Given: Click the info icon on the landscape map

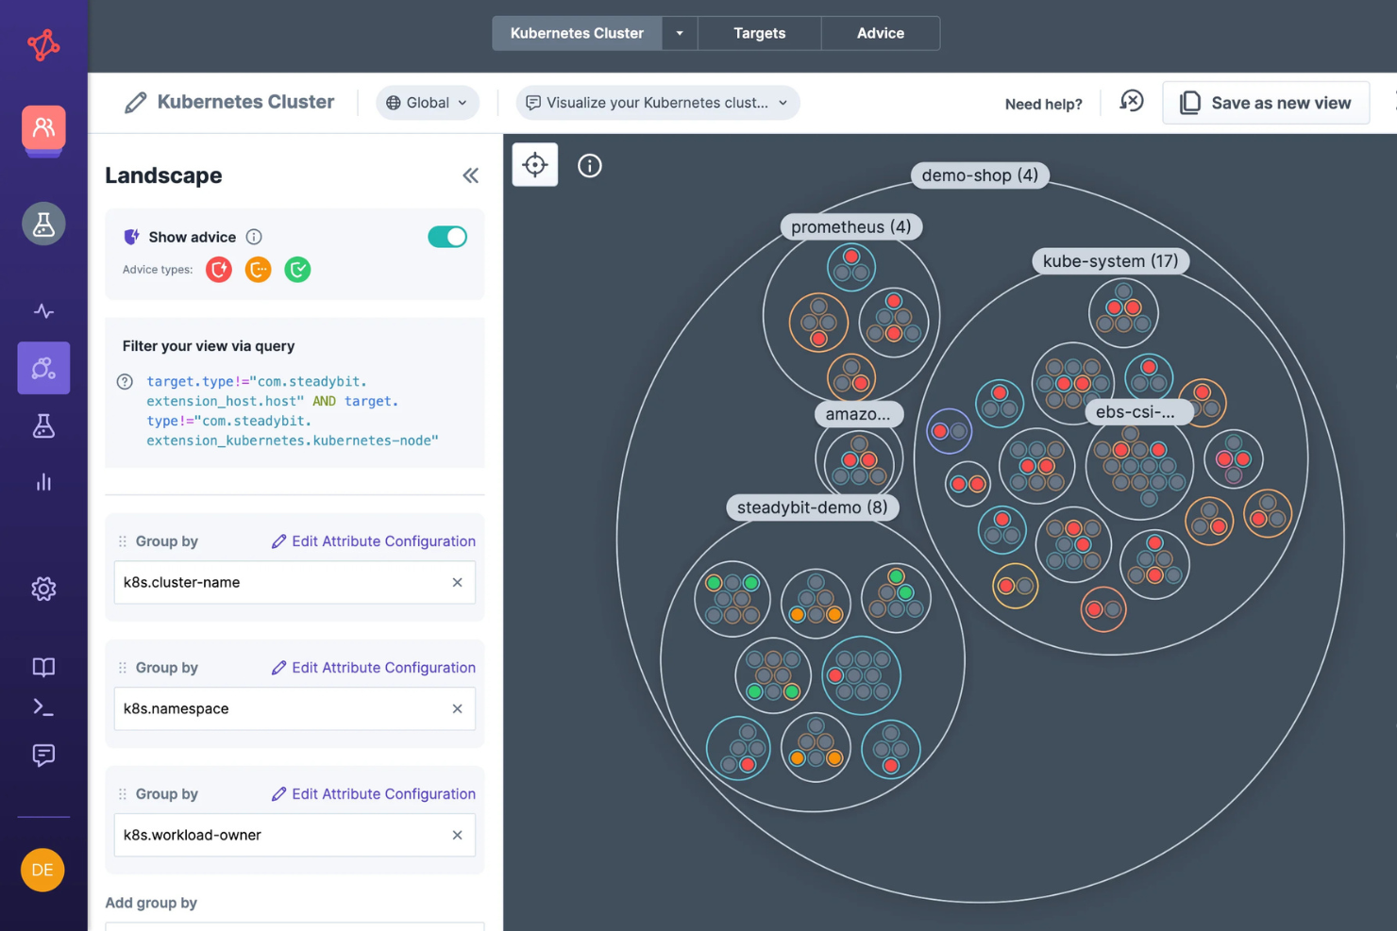Looking at the screenshot, I should click(590, 166).
